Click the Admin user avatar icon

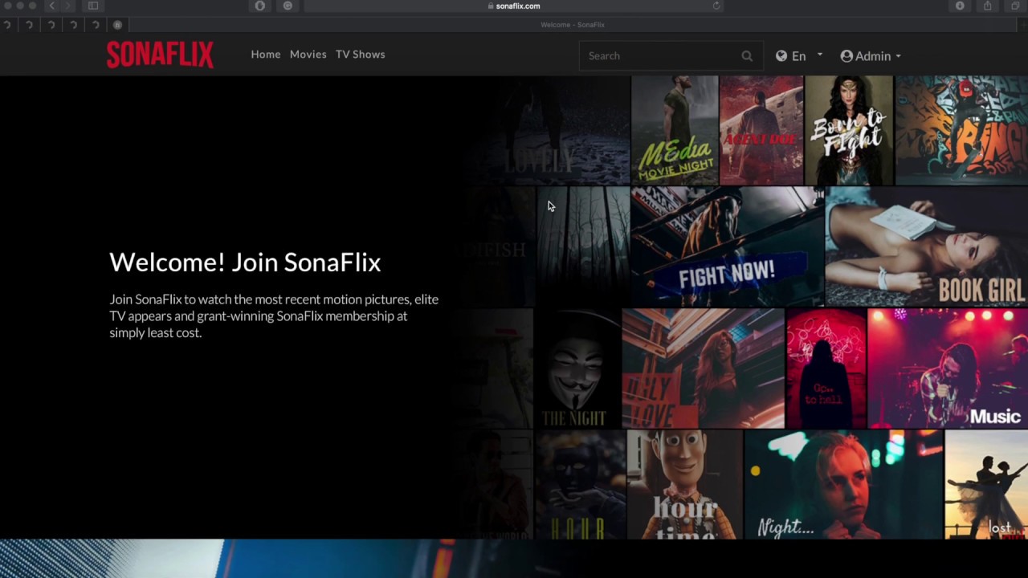(x=846, y=56)
